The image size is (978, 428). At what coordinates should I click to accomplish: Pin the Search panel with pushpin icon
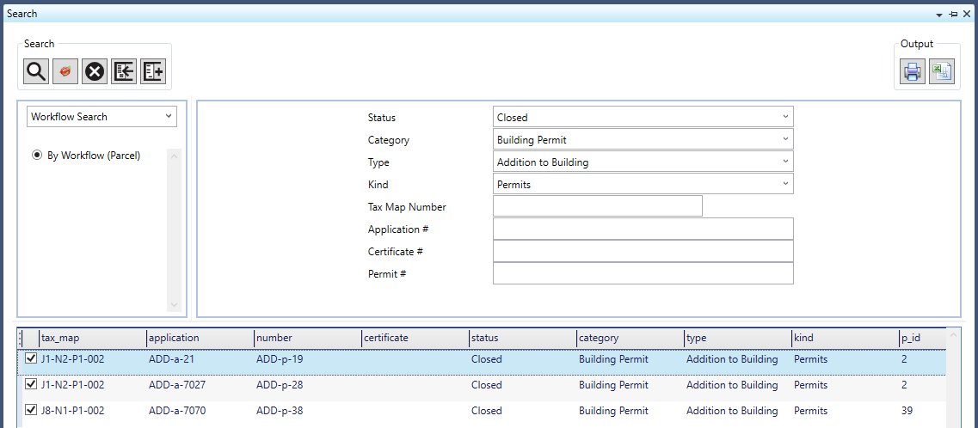pos(953,15)
